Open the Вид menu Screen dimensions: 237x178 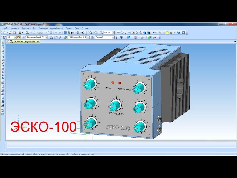[35, 28]
